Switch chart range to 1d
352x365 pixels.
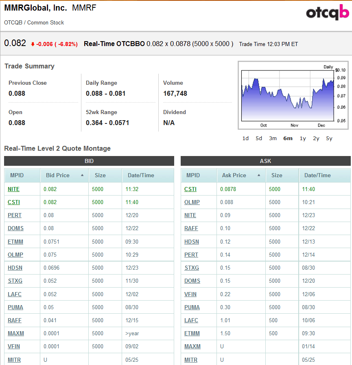point(245,138)
